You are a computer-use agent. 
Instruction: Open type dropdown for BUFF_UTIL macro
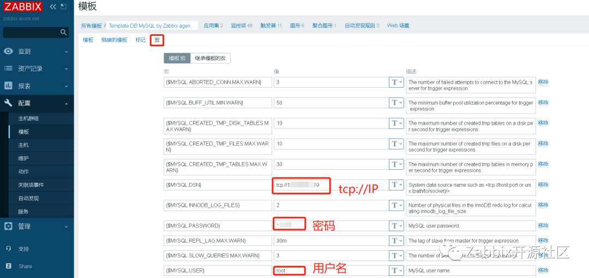point(396,103)
